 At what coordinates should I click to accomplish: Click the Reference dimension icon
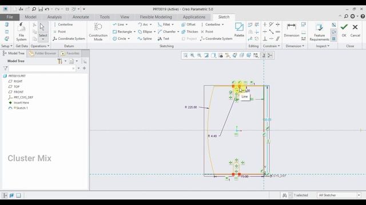click(304, 39)
